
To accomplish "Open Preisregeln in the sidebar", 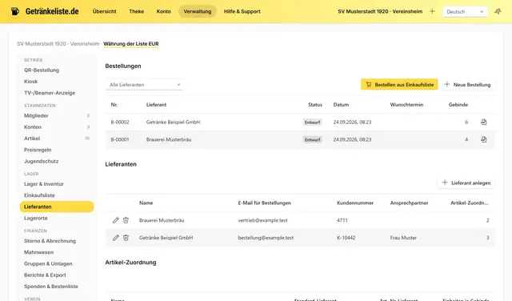I will 38,150.
